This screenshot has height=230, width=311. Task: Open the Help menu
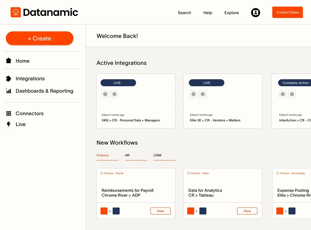point(207,13)
